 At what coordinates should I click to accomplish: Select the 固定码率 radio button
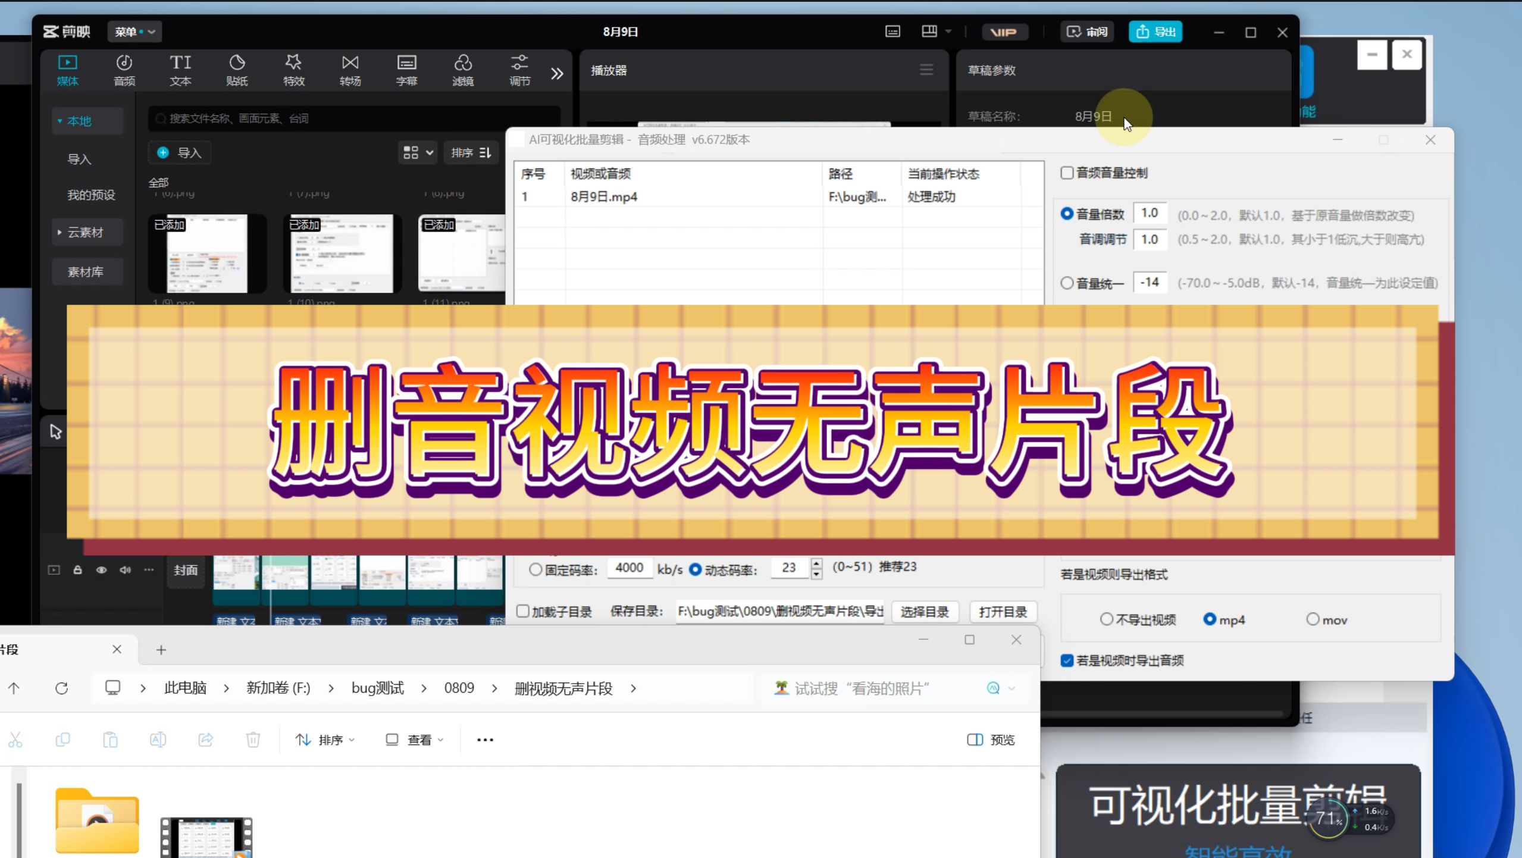point(535,570)
